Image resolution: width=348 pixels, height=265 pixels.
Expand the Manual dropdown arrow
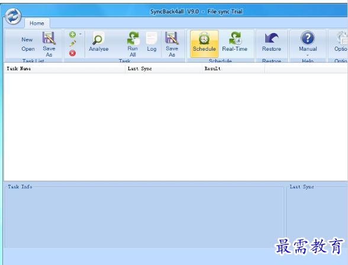point(308,55)
